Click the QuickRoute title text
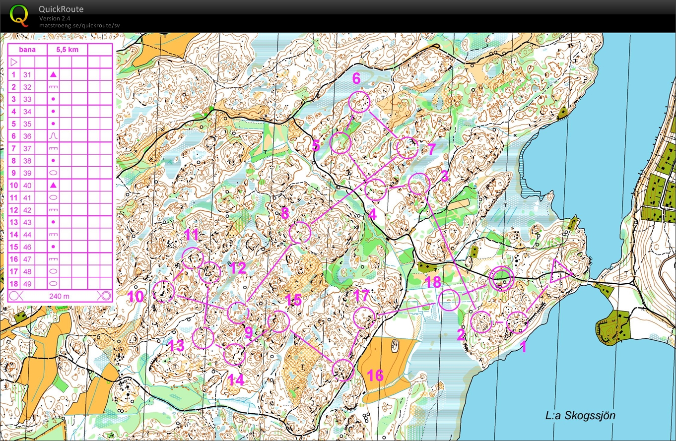676x441 pixels. click(61, 9)
